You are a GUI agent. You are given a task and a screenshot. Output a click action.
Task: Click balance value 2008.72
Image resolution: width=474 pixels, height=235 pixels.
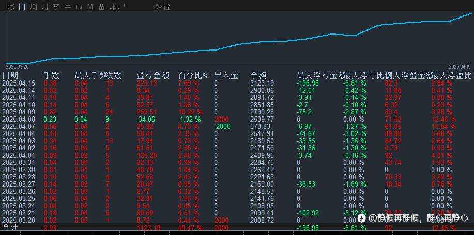pyautogui.click(x=262, y=220)
